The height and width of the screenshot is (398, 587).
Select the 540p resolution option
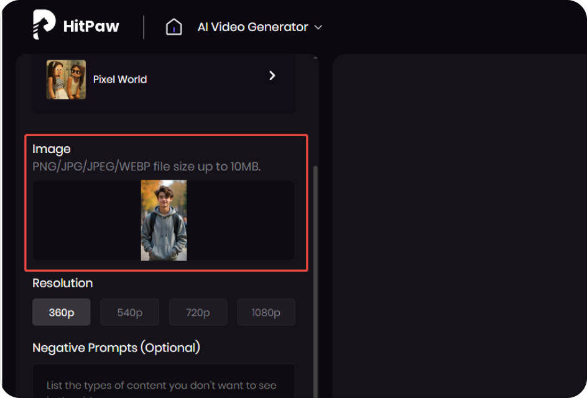[129, 312]
